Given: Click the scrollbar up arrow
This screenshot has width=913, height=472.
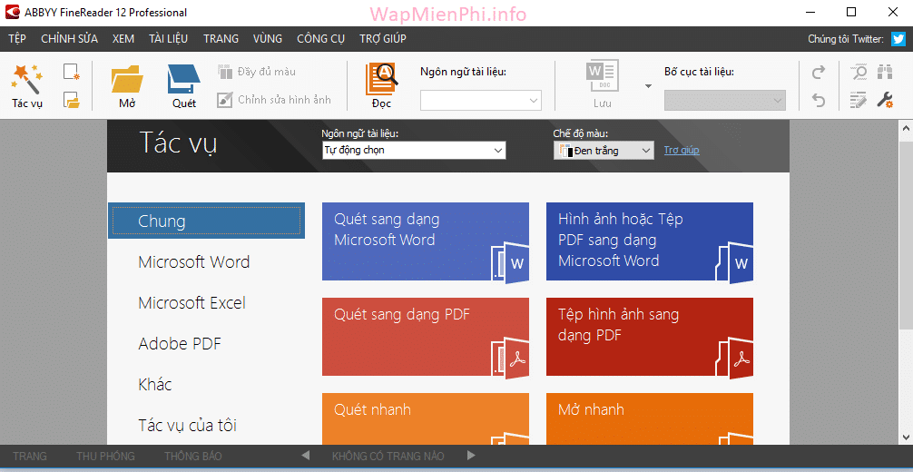Looking at the screenshot, I should tap(906, 128).
